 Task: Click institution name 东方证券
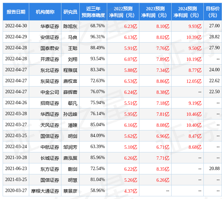(50, 169)
